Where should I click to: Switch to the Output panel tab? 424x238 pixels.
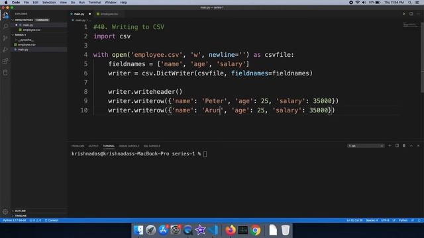point(93,145)
